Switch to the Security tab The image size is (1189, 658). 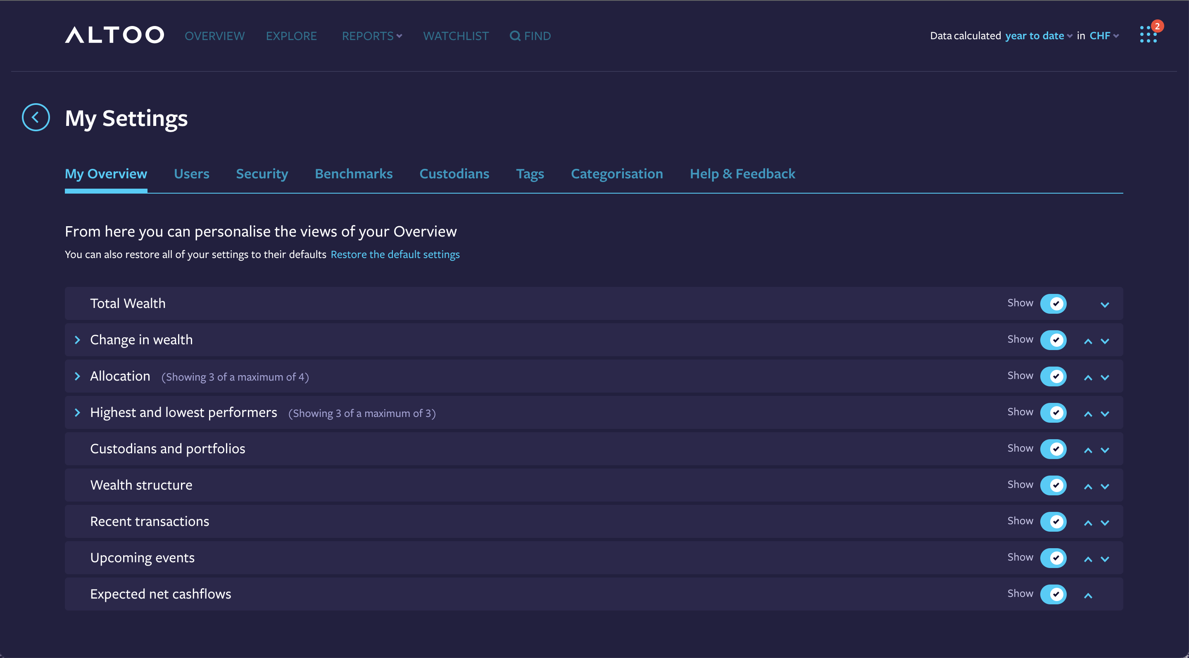262,174
